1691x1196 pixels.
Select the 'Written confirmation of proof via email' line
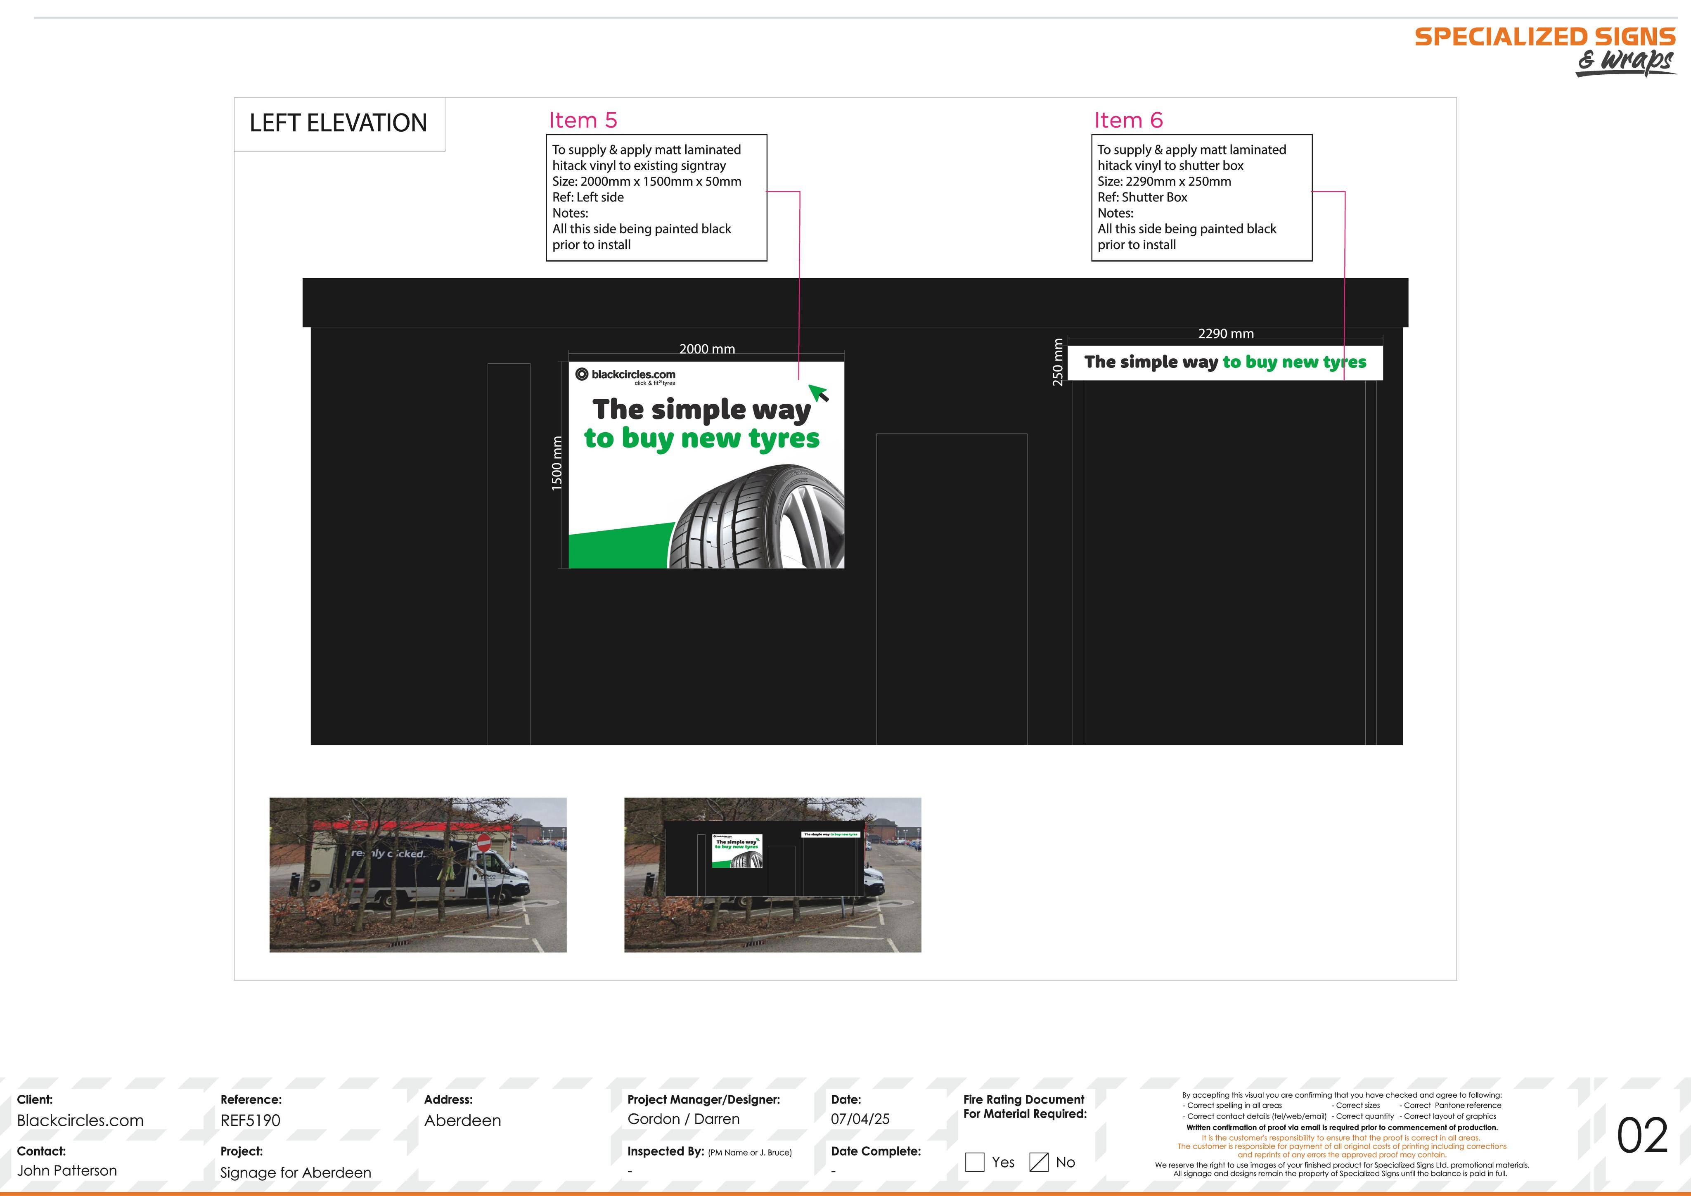[1342, 1127]
